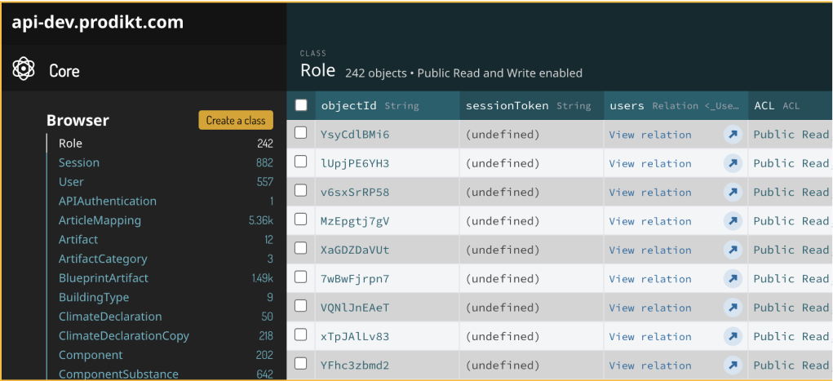
Task: Open the api-dev.prodikt.com app title
Action: (x=98, y=22)
